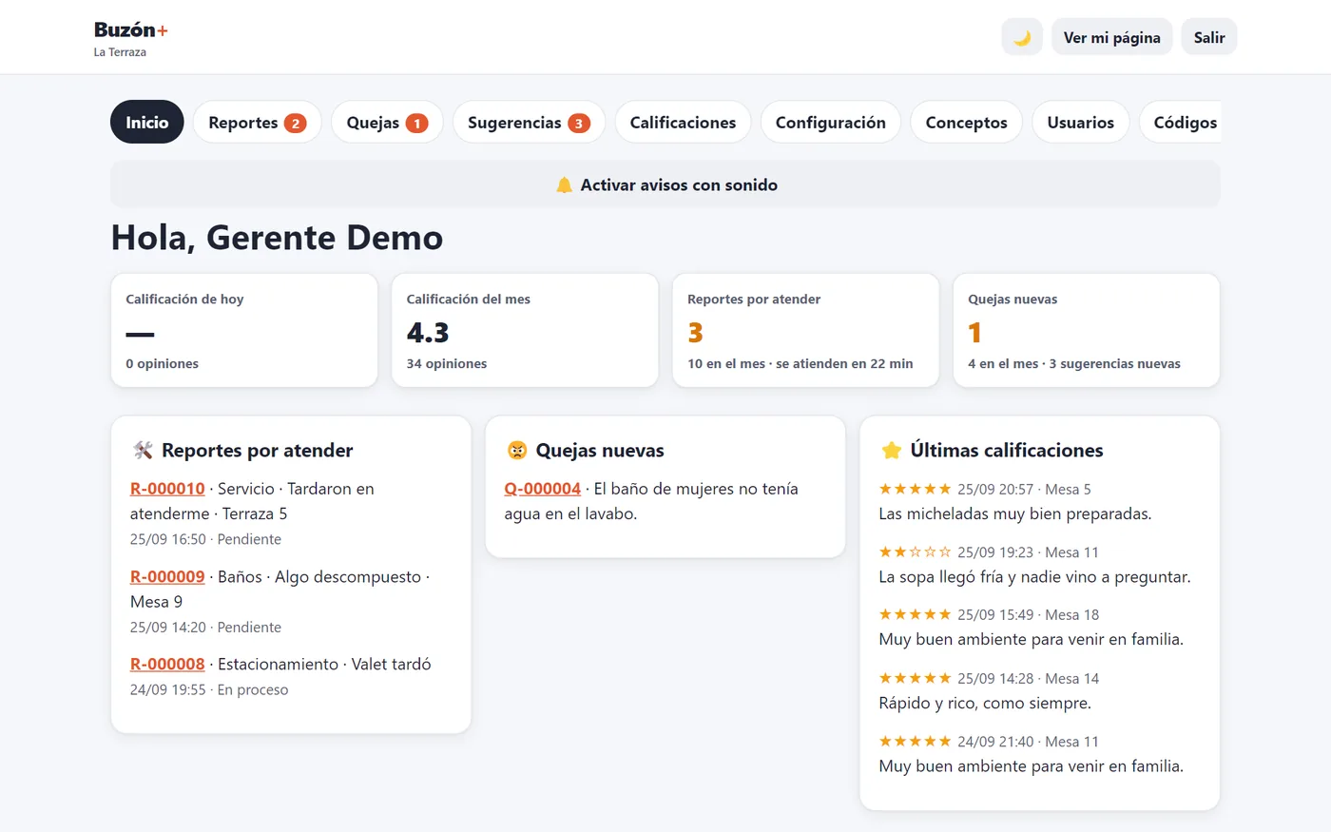Click the Reportes por atender stat card

(805, 331)
